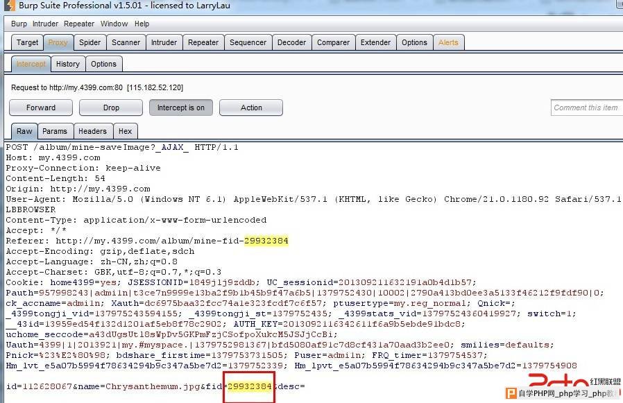Open the Burp menu
Viewport: 623px width, 403px height.
(x=19, y=24)
